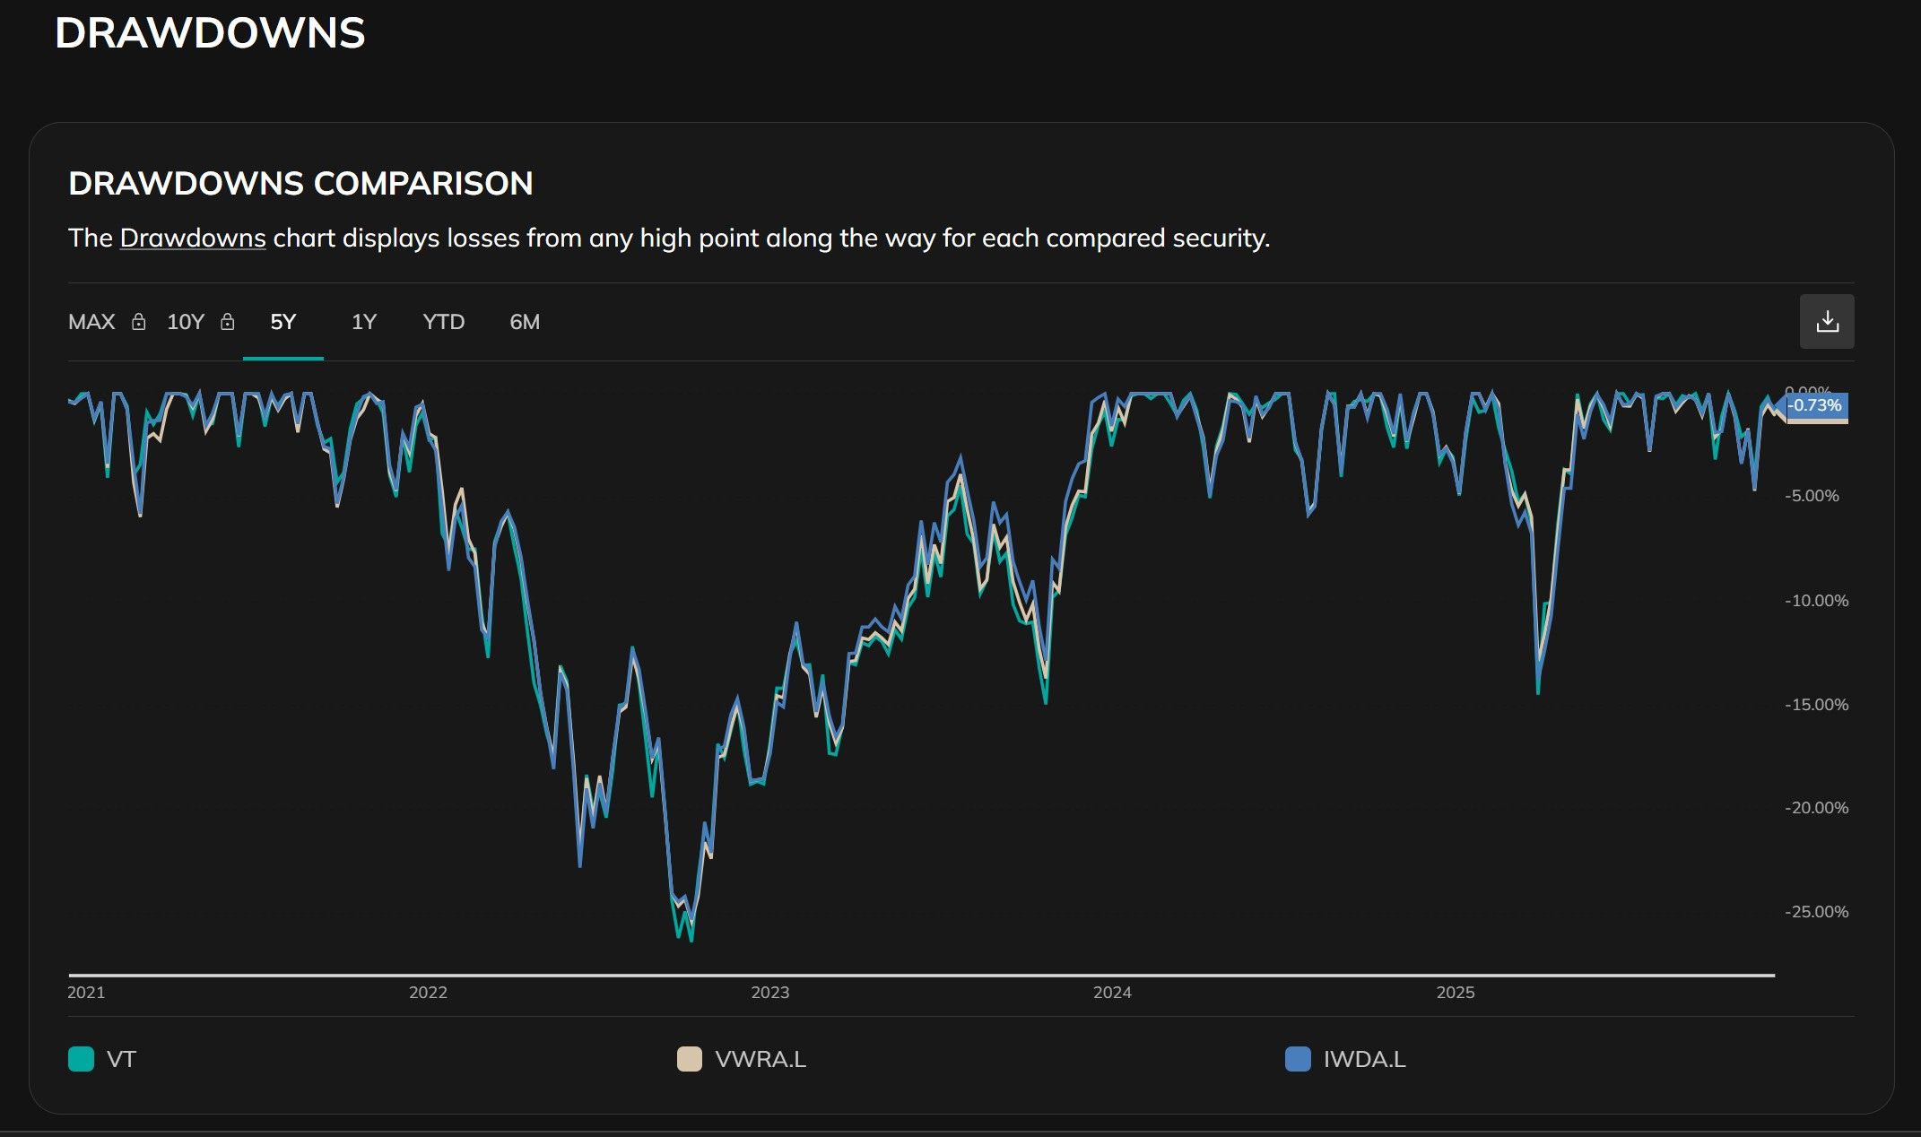Select the 10Y time range tab

(x=186, y=322)
